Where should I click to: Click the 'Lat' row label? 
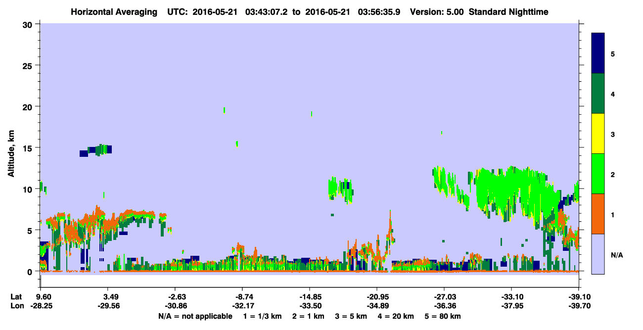pos(16,297)
